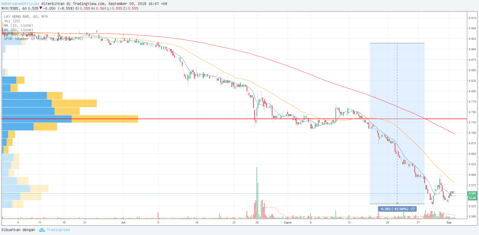The height and width of the screenshot is (235, 479).
Task: Click the 12:49 bar countdown tag
Action: pyautogui.click(x=472, y=198)
